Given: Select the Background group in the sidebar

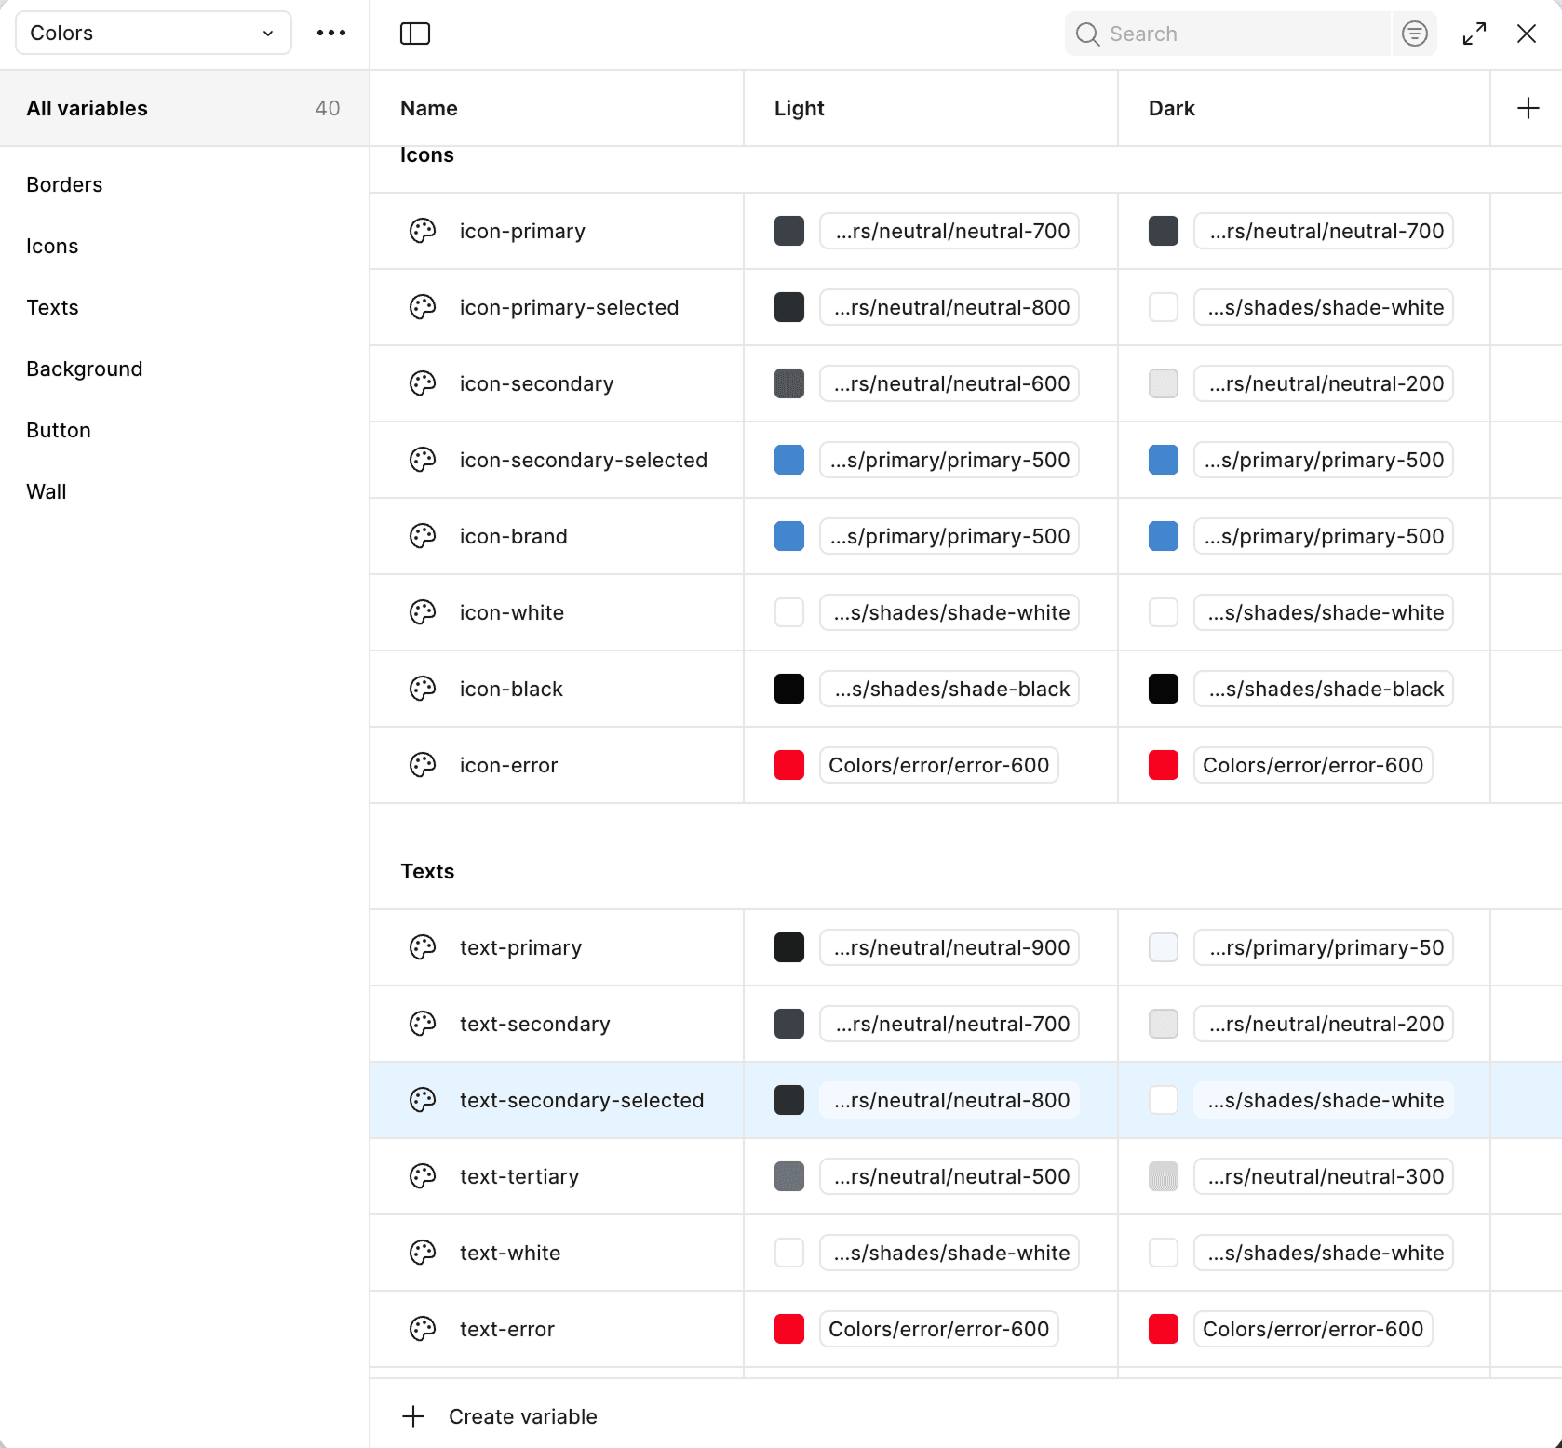Looking at the screenshot, I should [x=84, y=369].
